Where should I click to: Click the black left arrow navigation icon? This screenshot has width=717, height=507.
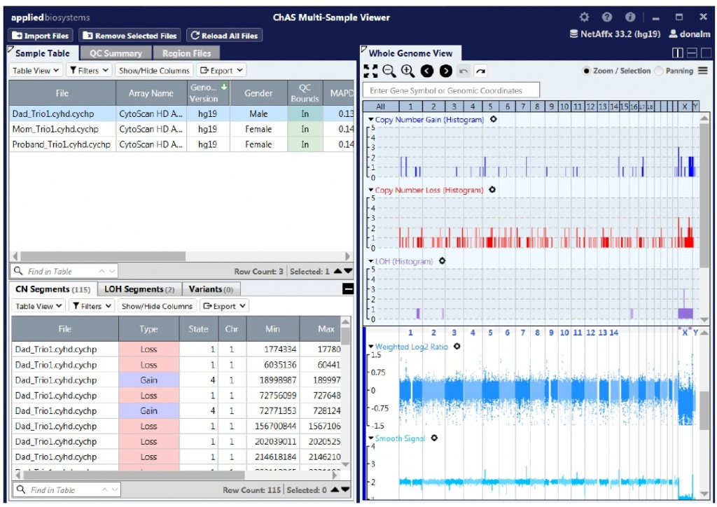[426, 71]
